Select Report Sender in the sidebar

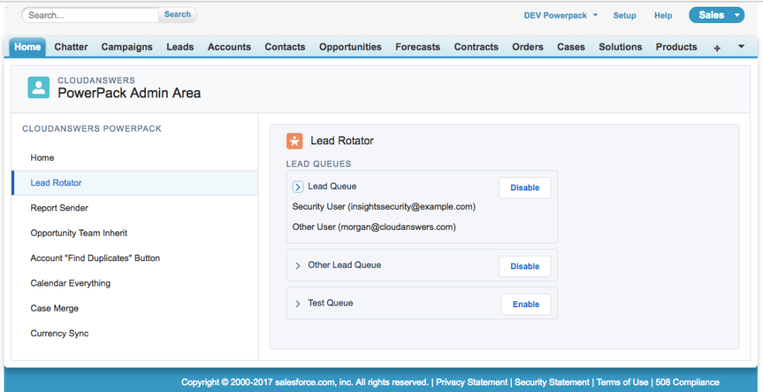tap(60, 208)
